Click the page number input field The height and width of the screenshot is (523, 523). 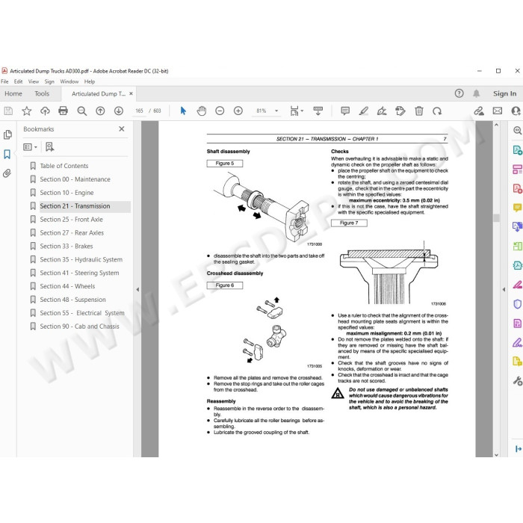139,111
